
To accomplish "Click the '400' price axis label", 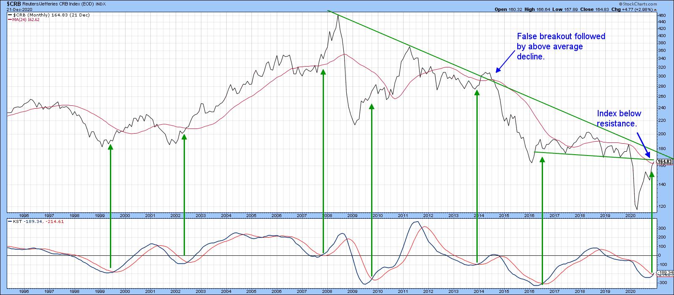I will [661, 36].
